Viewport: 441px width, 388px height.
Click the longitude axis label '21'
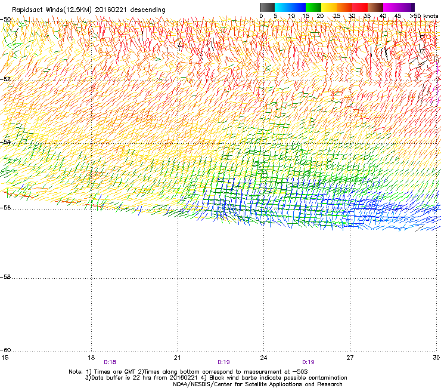tap(177, 358)
